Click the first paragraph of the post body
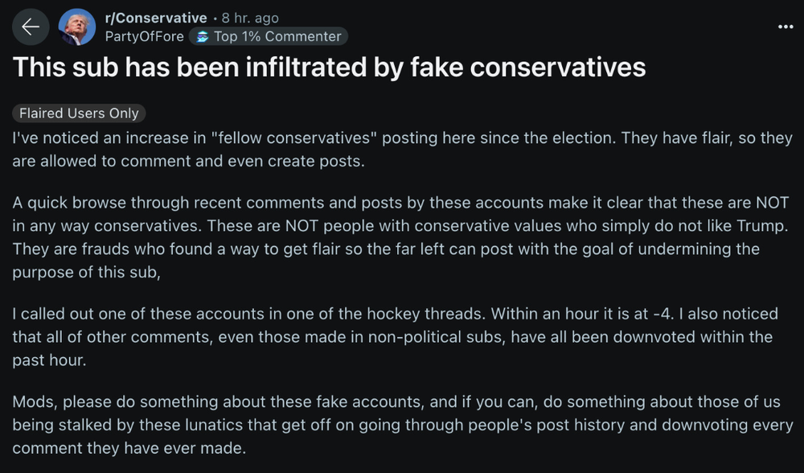Screen dimensions: 804x473 [402, 150]
